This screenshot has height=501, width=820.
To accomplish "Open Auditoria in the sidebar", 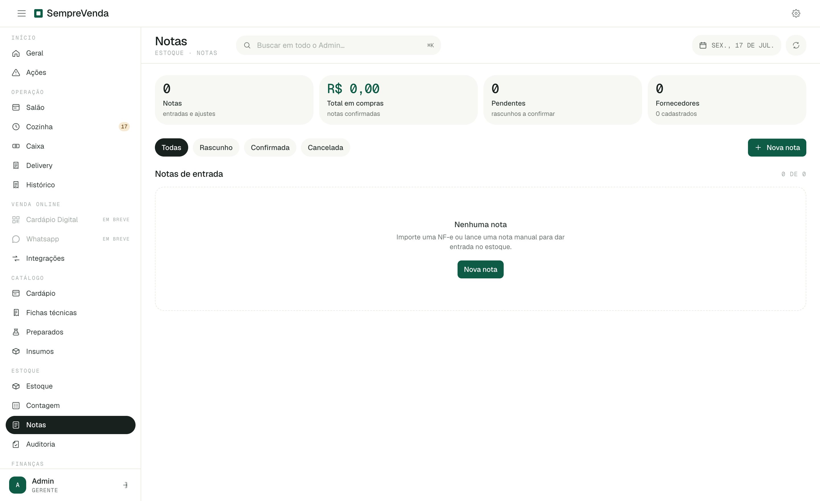I will [71, 444].
